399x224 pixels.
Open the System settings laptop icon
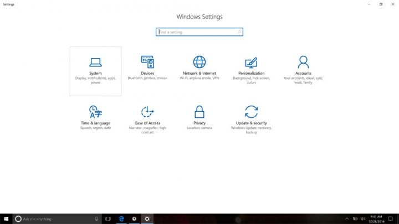pos(95,62)
